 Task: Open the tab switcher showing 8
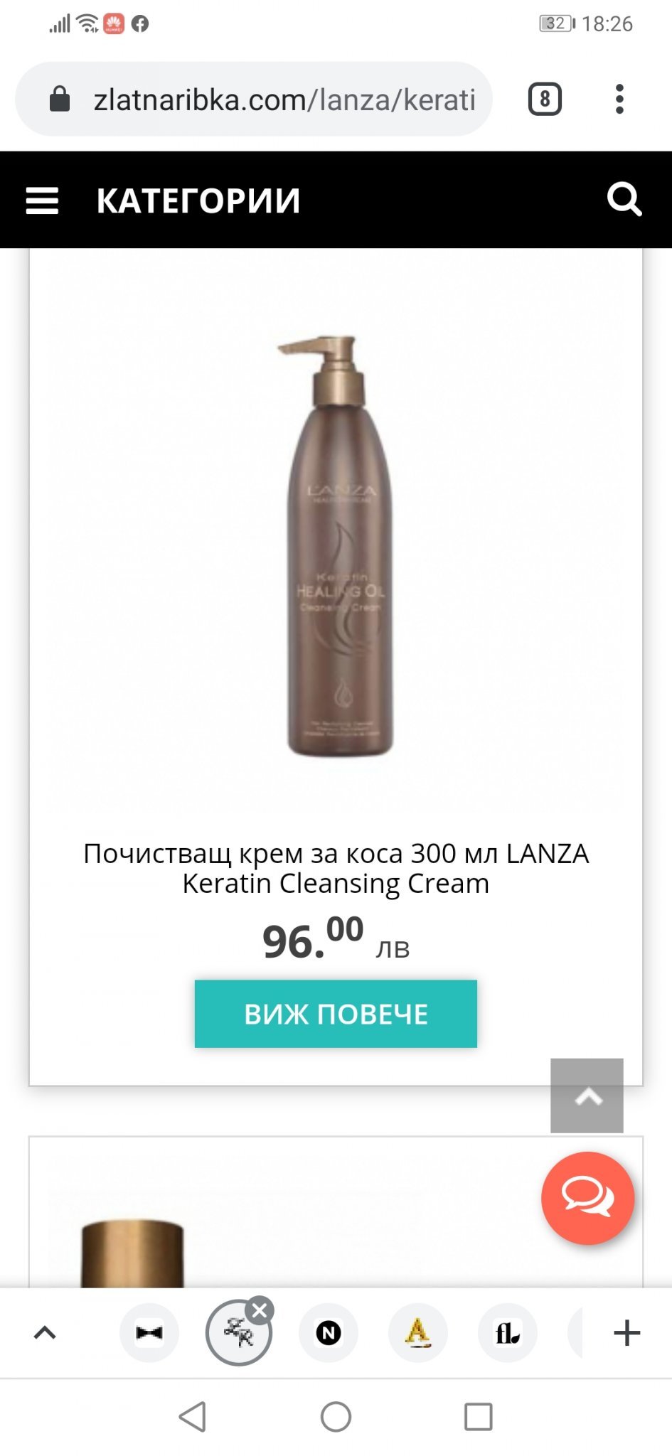pos(545,99)
